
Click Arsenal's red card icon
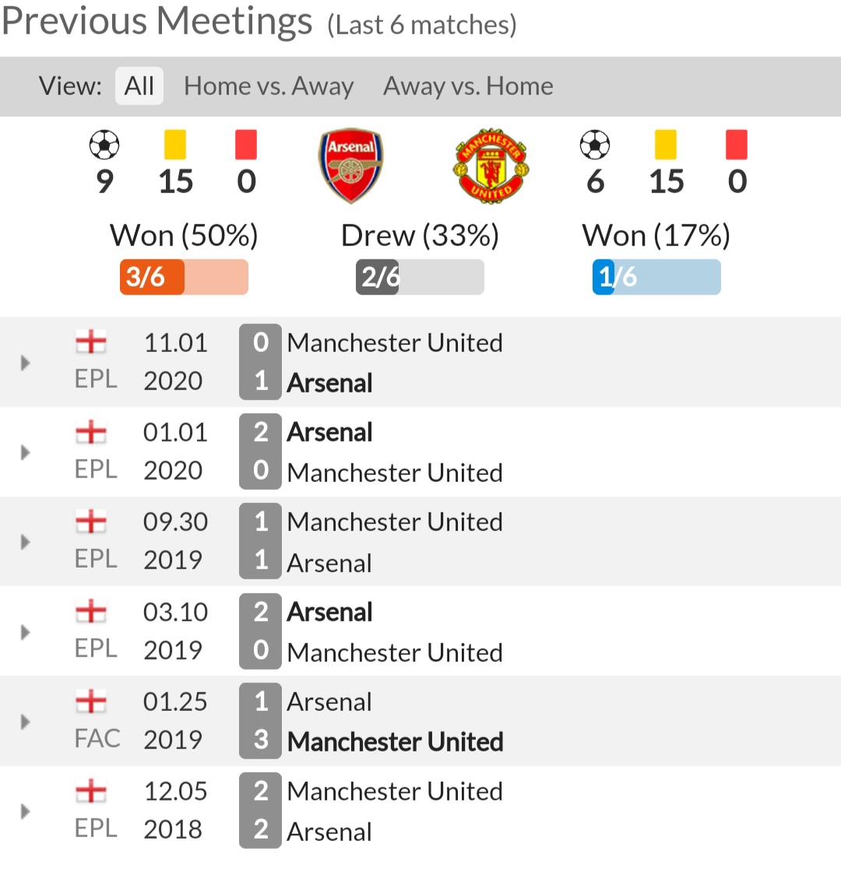(x=246, y=145)
